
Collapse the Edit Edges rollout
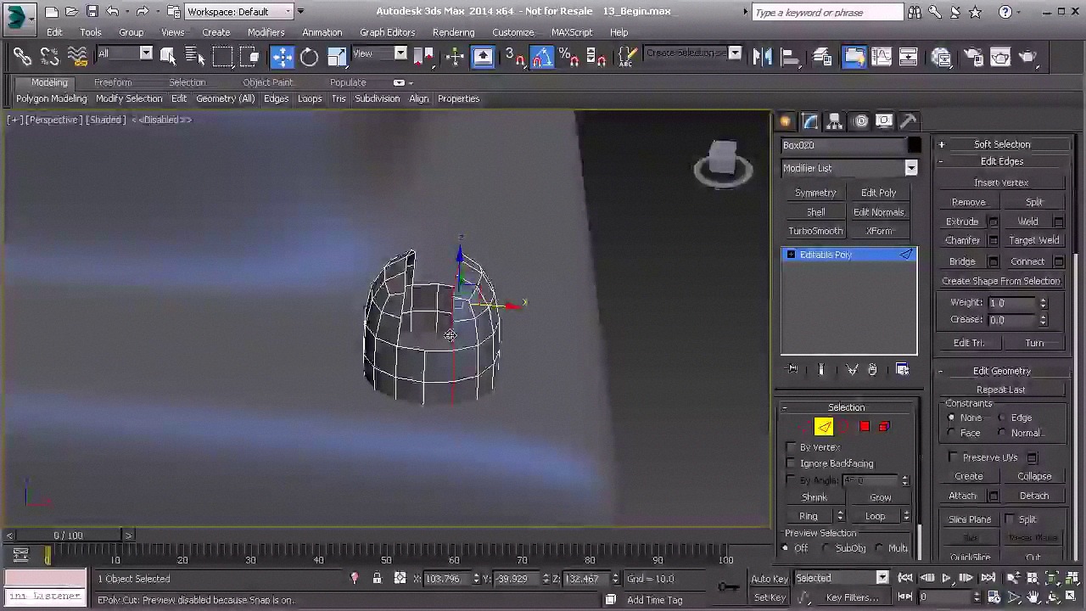[1002, 161]
